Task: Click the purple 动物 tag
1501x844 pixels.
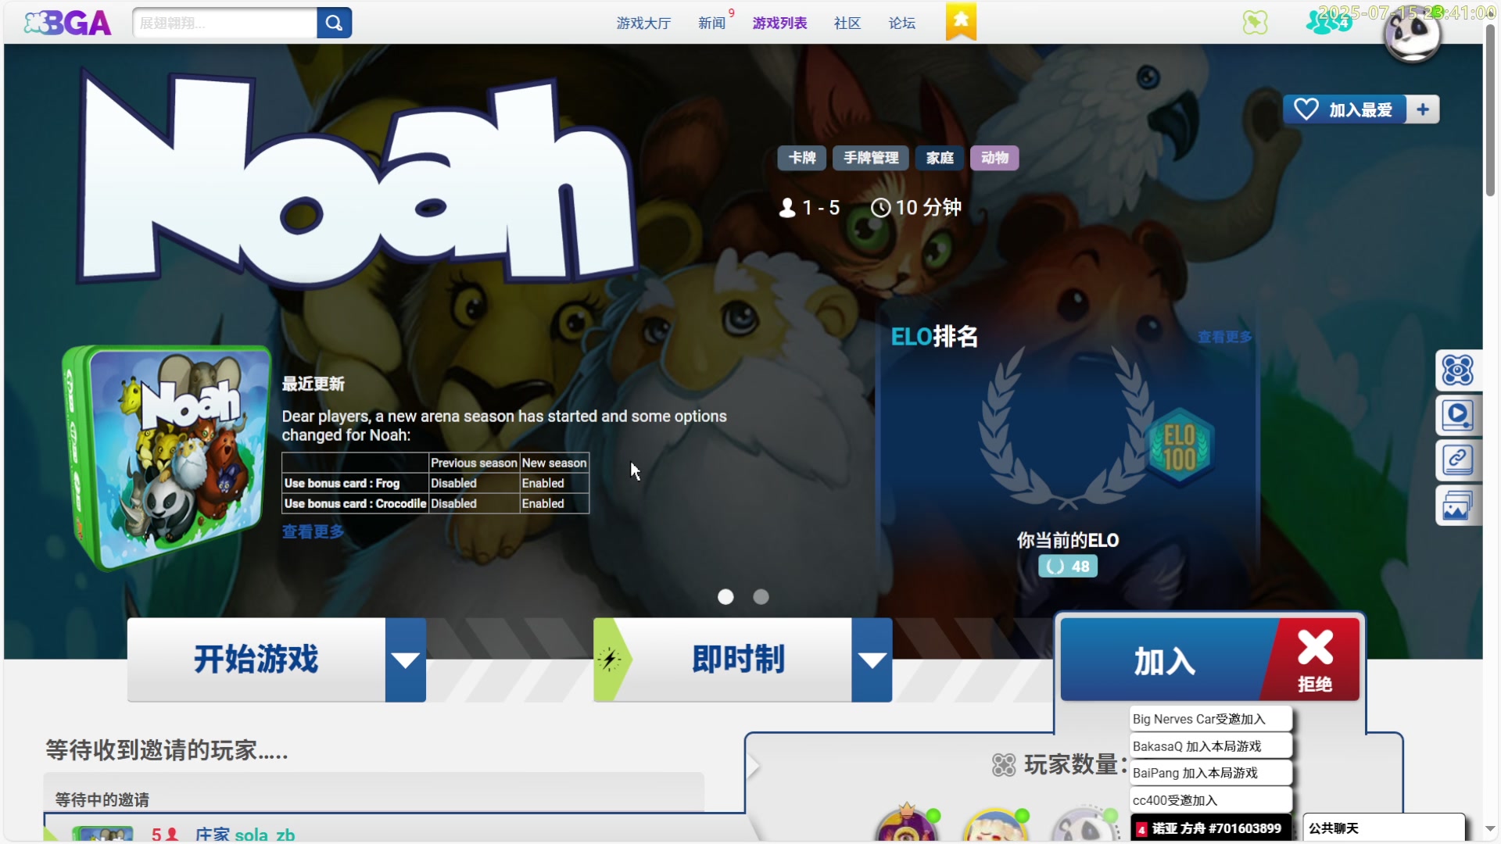Action: click(994, 158)
